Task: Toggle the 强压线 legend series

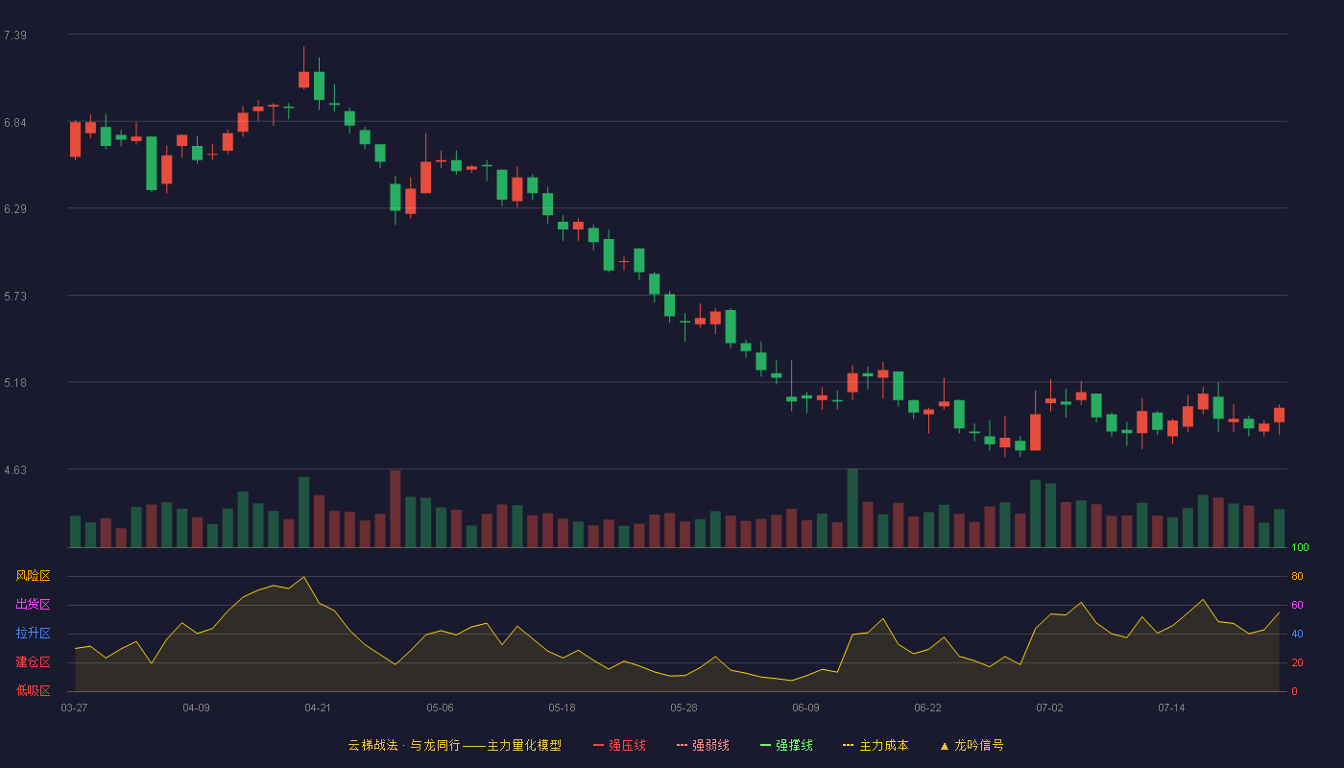Action: [619, 745]
